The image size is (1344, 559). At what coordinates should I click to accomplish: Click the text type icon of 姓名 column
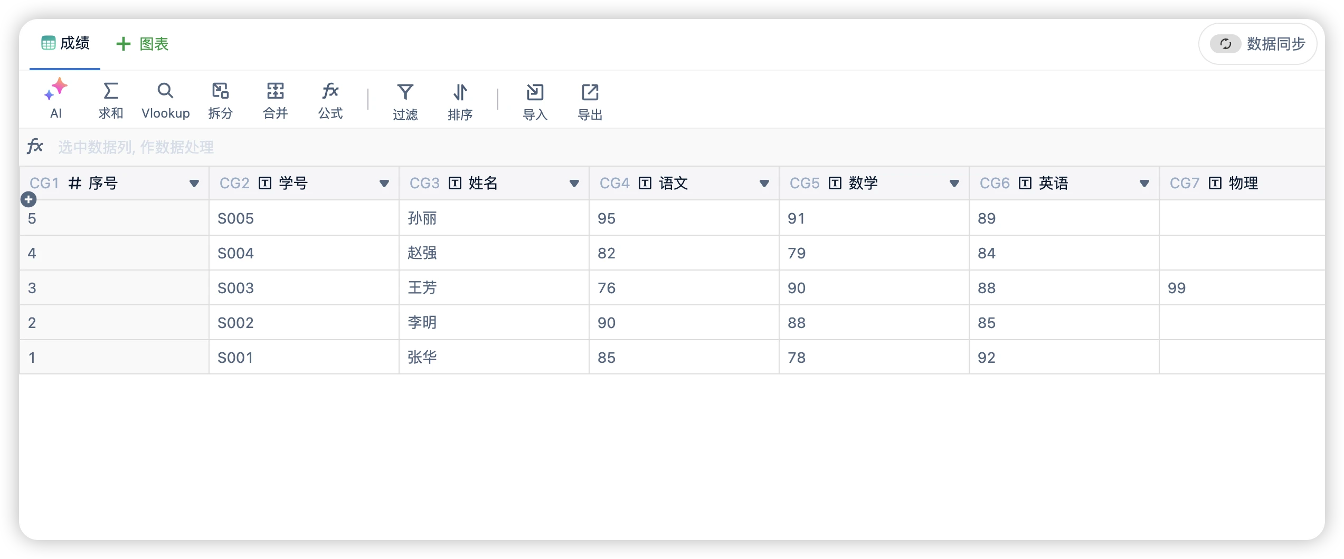[x=455, y=183]
